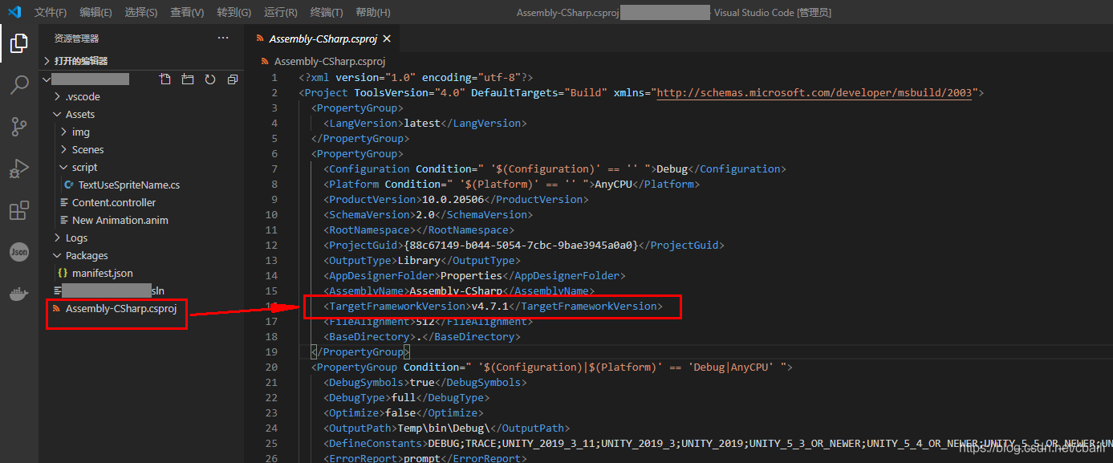The image size is (1113, 463).
Task: Open the Run and Debug view
Action: click(19, 168)
